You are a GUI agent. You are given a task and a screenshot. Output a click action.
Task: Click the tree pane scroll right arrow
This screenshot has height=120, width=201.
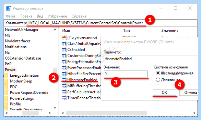[x=50, y=113]
